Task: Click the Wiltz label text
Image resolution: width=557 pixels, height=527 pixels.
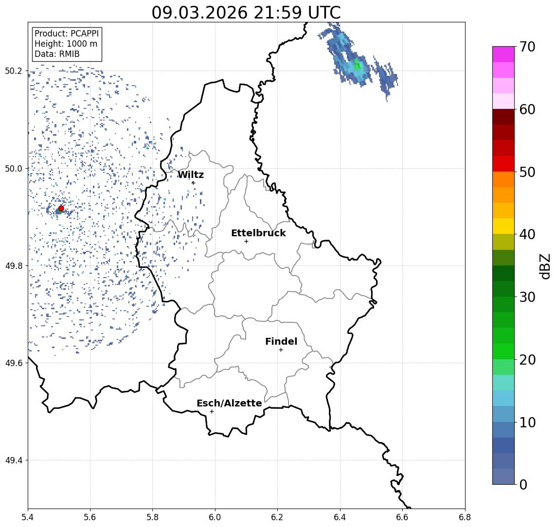Action: [191, 175]
